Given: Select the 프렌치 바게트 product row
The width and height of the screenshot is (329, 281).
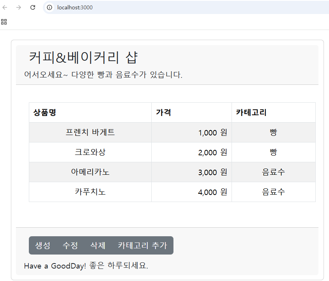Looking at the screenshot, I should point(172,132).
